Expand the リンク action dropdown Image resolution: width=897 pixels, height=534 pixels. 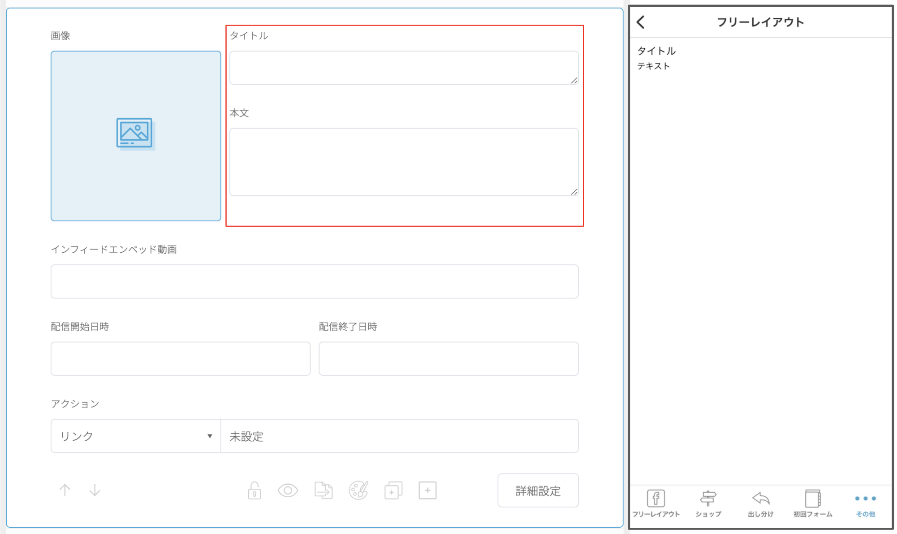click(136, 436)
